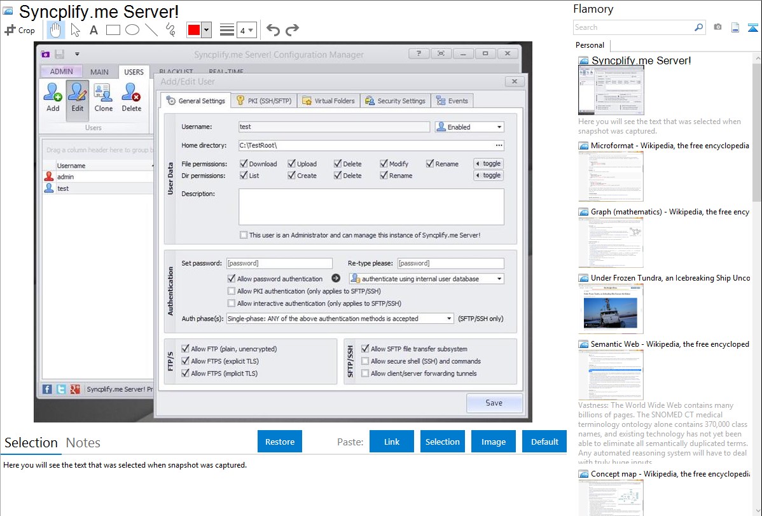Switch to Virtual Folders tab
The width and height of the screenshot is (762, 516).
(x=328, y=101)
